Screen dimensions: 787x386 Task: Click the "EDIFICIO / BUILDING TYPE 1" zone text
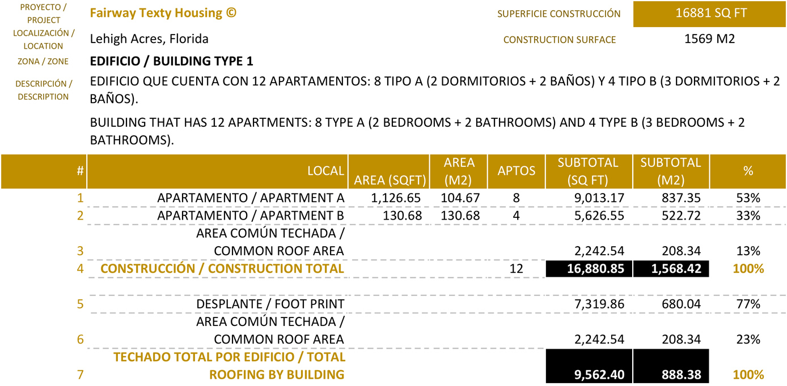tap(171, 61)
